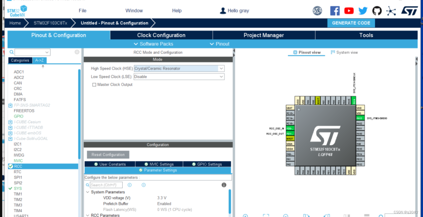423x217 pixels.
Task: Click the 10-year anniversary badge icon
Action: click(x=317, y=11)
